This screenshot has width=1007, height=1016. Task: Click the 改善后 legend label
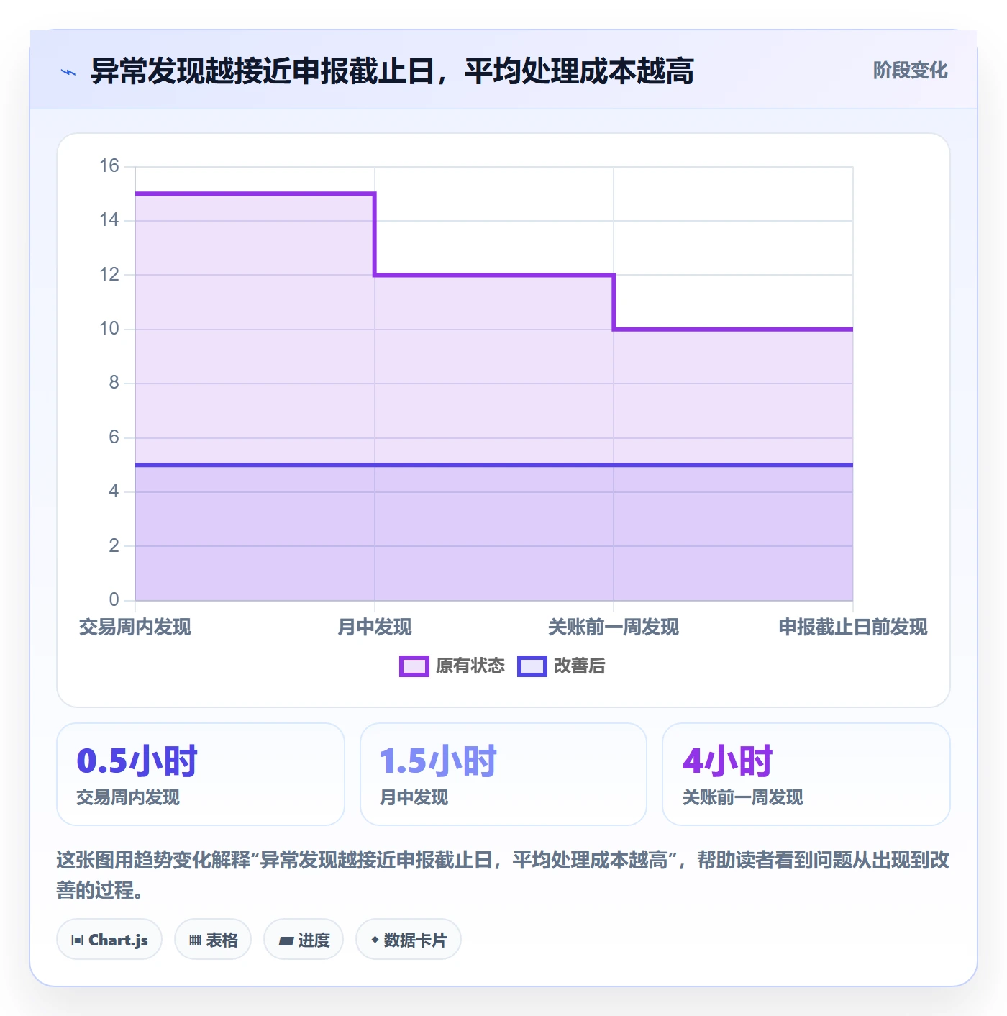(x=579, y=666)
